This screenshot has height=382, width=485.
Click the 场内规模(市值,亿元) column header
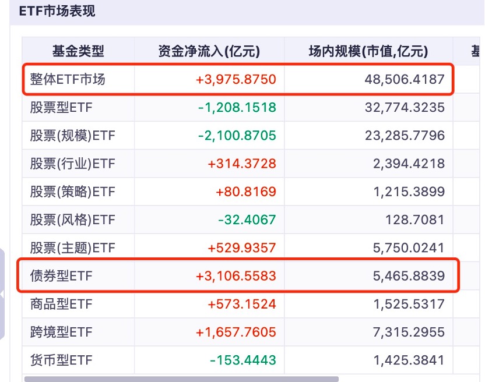click(368, 51)
